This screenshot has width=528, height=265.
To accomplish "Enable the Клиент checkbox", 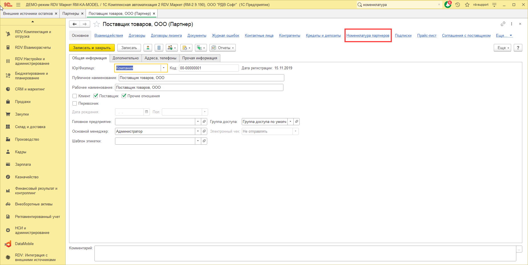I will click(75, 96).
